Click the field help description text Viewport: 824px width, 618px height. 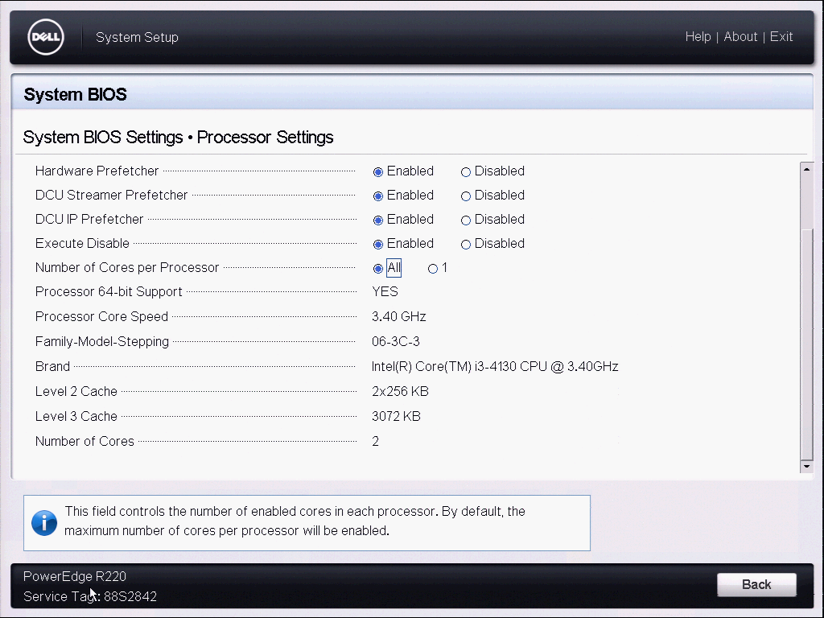[x=295, y=521]
